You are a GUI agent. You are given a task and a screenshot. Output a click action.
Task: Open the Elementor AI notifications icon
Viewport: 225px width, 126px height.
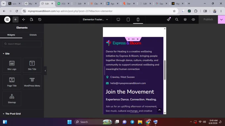tap(169, 19)
